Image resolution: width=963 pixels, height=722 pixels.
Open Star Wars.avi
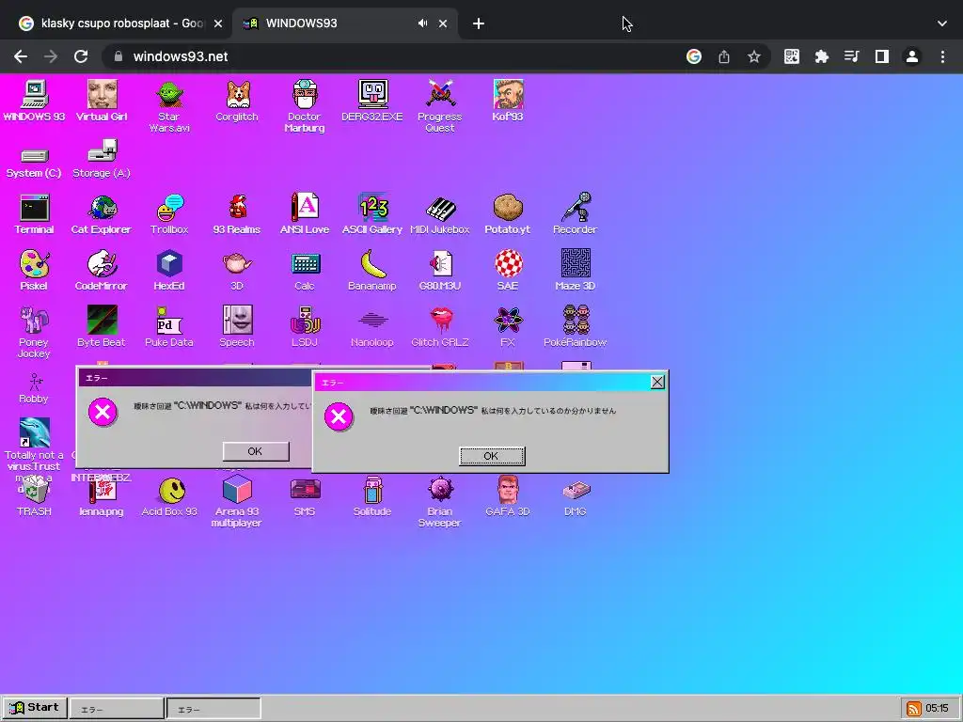169,107
